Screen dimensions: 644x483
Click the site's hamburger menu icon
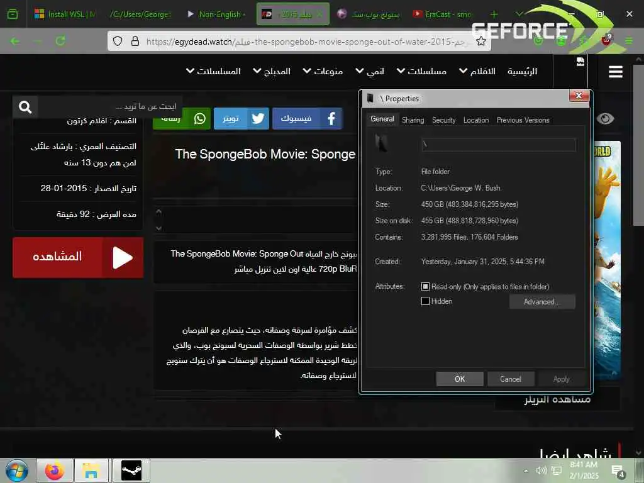pos(615,72)
